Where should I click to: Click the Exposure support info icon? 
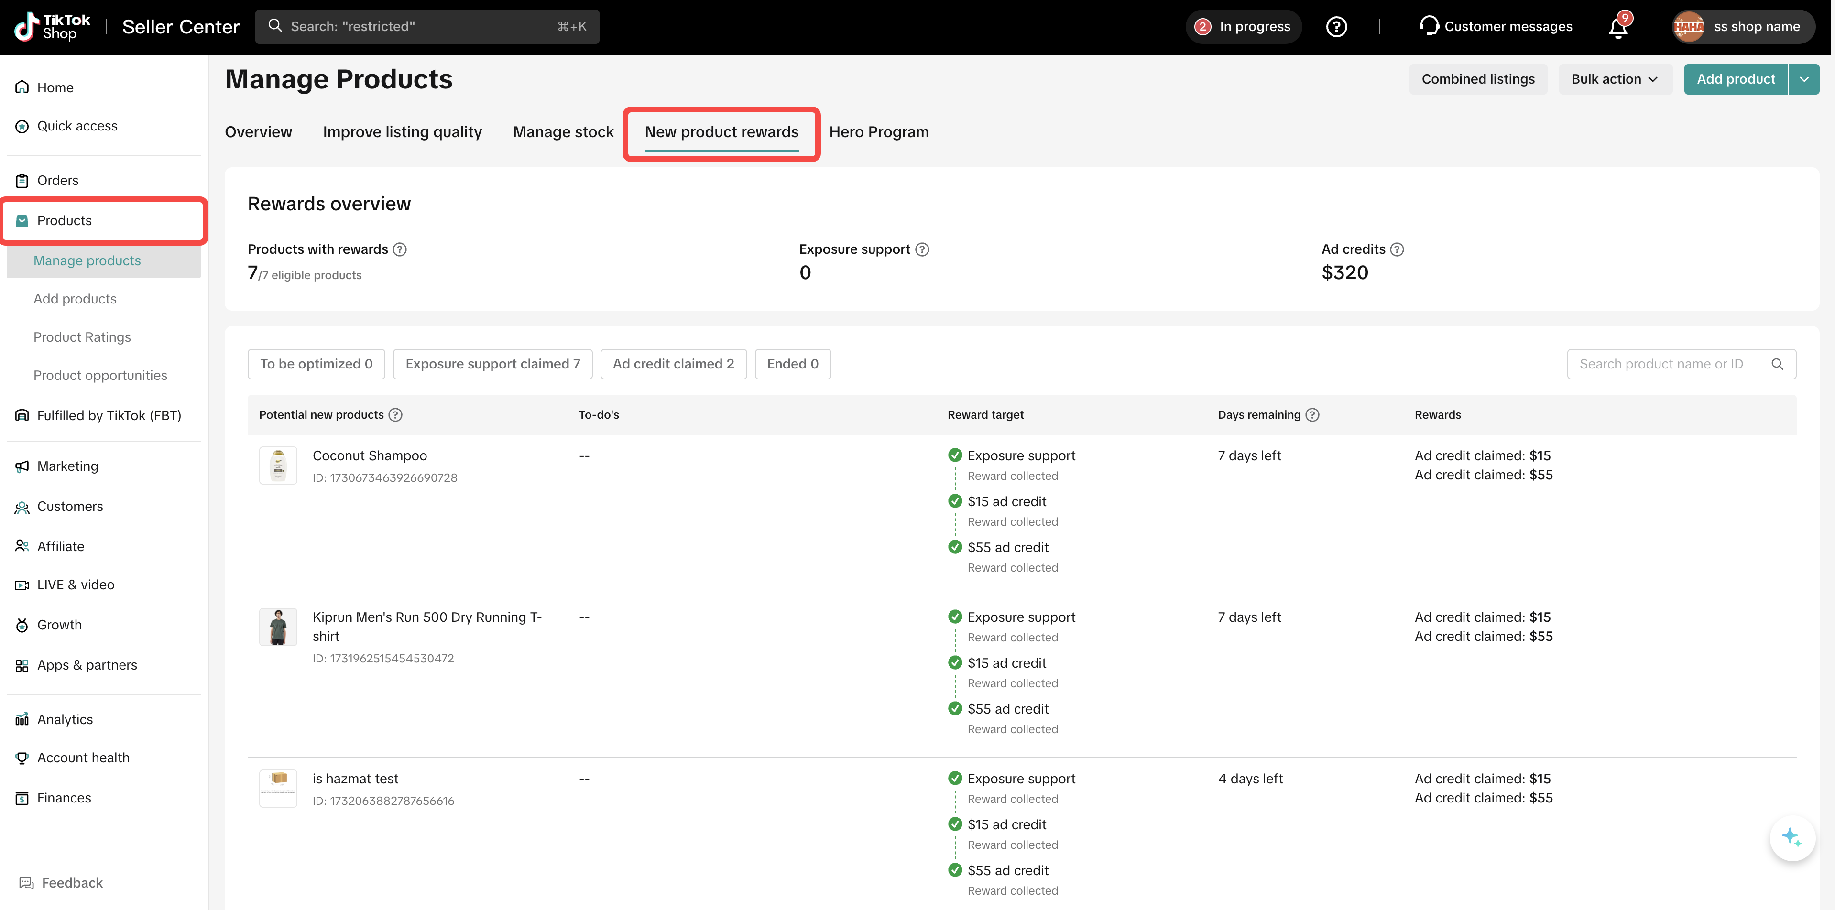pyautogui.click(x=922, y=249)
